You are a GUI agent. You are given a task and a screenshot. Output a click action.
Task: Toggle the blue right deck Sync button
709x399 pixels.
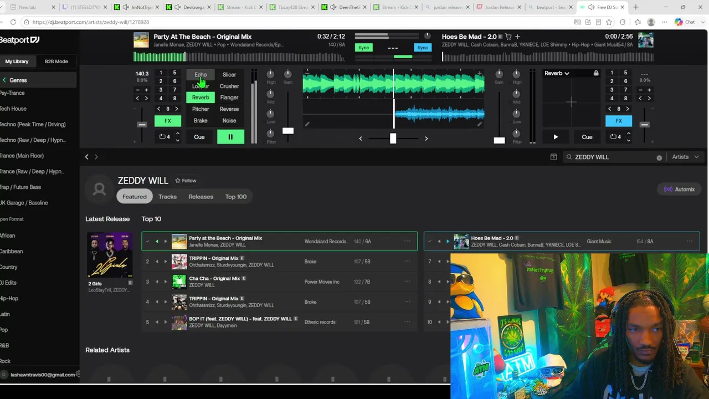423,48
